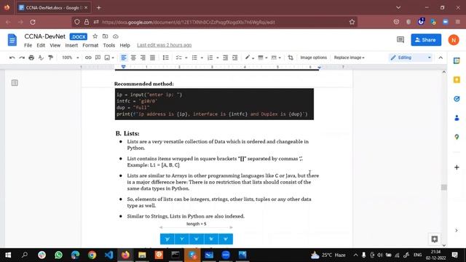Open the border weight dropdown

[x=262, y=57]
